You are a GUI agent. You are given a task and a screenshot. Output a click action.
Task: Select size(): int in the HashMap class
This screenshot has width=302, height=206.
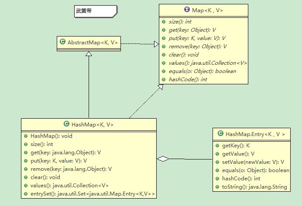(41, 144)
